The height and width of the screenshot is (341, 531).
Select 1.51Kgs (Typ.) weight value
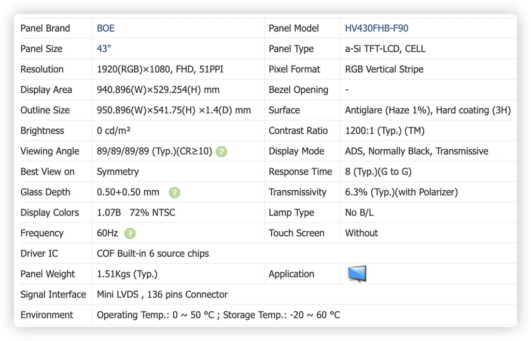(x=127, y=274)
